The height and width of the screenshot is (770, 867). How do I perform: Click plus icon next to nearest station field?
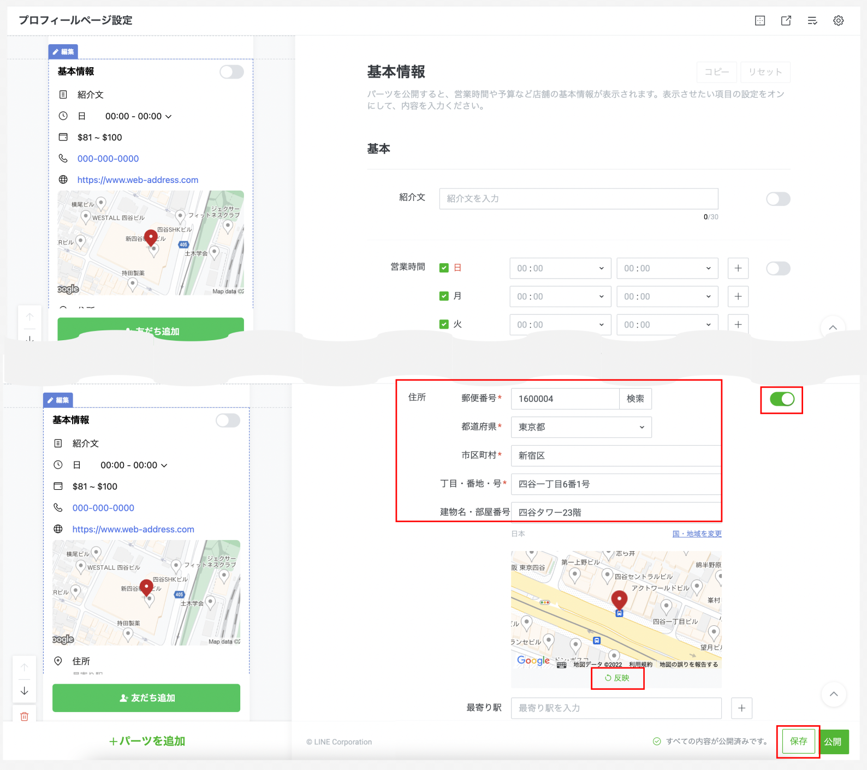coord(741,708)
